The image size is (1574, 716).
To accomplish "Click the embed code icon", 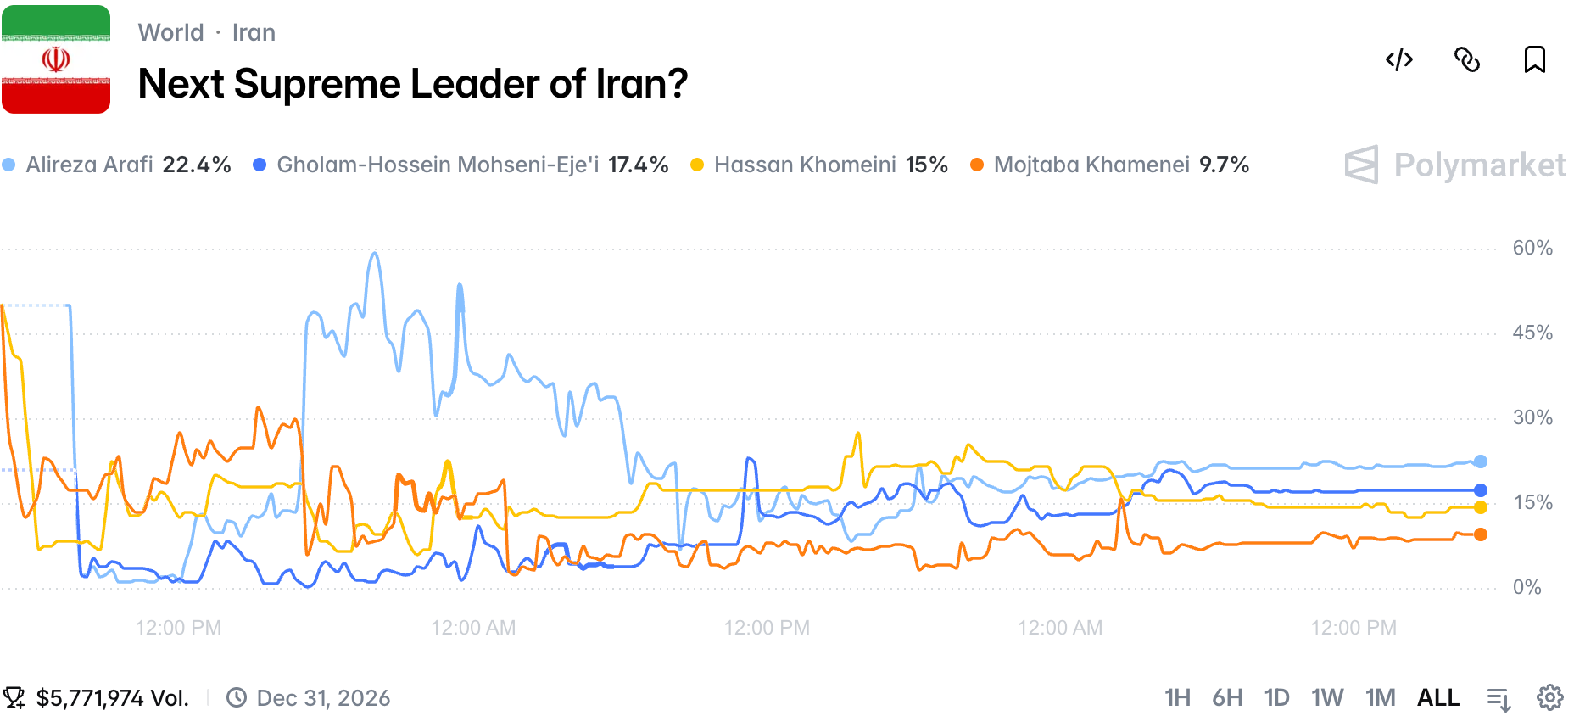I will [1399, 59].
